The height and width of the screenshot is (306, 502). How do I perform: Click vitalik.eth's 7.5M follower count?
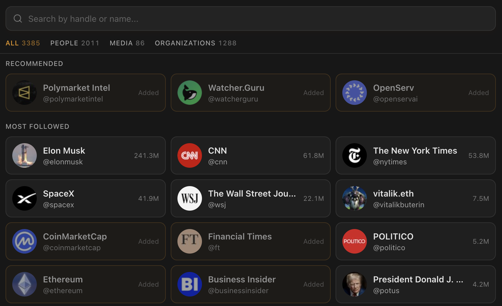481,198
